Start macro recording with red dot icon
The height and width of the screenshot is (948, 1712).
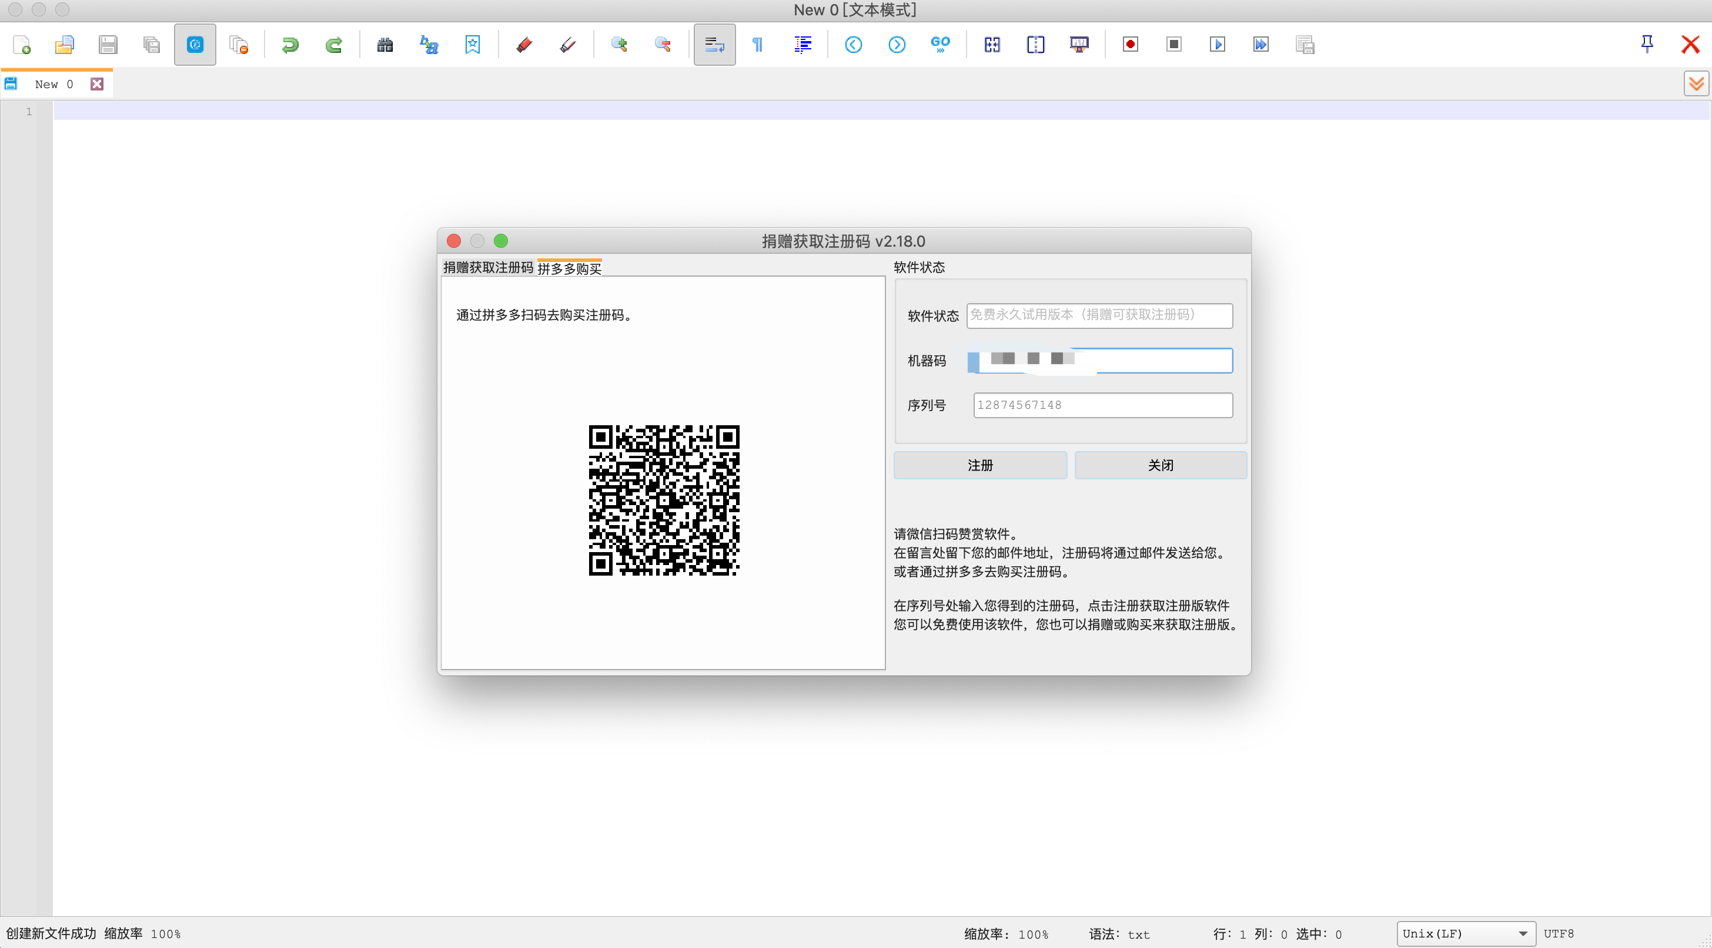pyautogui.click(x=1130, y=45)
